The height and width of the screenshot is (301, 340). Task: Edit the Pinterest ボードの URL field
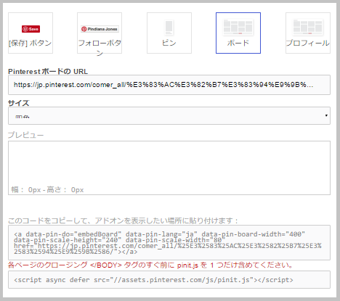tap(169, 85)
